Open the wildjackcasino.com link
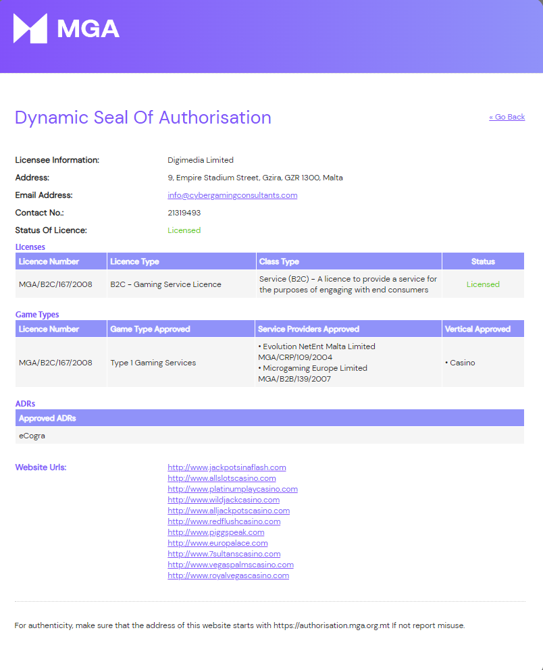Image resolution: width=543 pixels, height=670 pixels. pyautogui.click(x=224, y=500)
